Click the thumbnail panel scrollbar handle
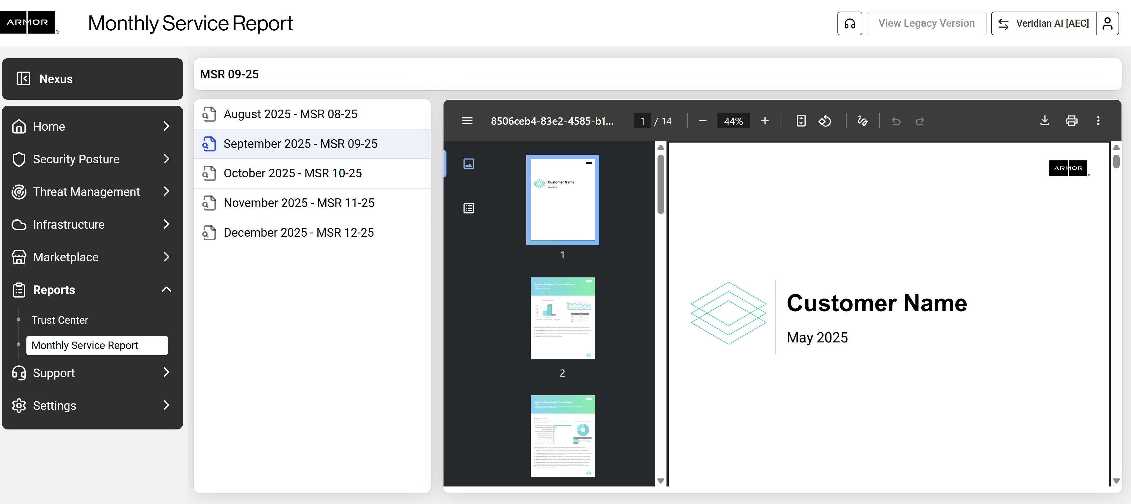Viewport: 1131px width, 504px height. [x=660, y=184]
